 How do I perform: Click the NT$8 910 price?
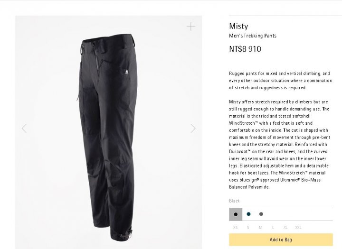point(245,49)
